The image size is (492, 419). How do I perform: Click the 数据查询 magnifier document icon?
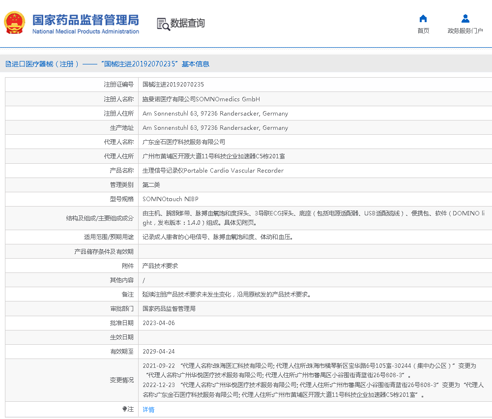163,24
